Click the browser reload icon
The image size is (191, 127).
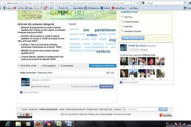pyautogui.click(x=138, y=3)
